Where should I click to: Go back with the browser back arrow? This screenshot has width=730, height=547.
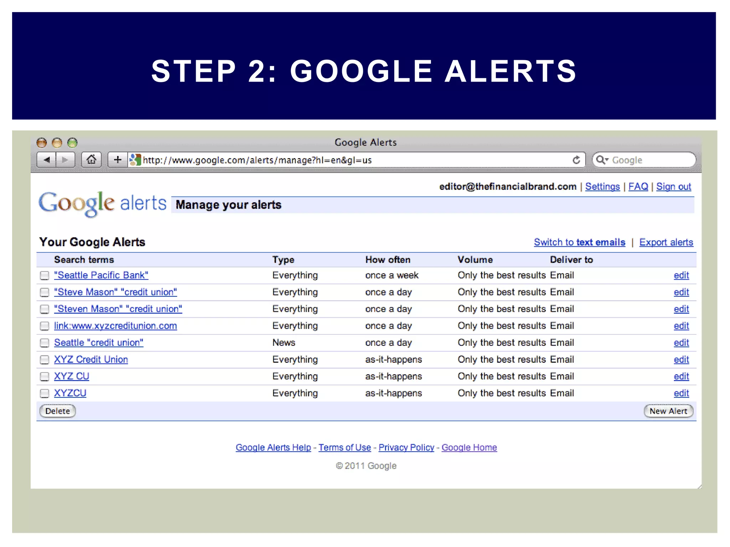click(46, 160)
